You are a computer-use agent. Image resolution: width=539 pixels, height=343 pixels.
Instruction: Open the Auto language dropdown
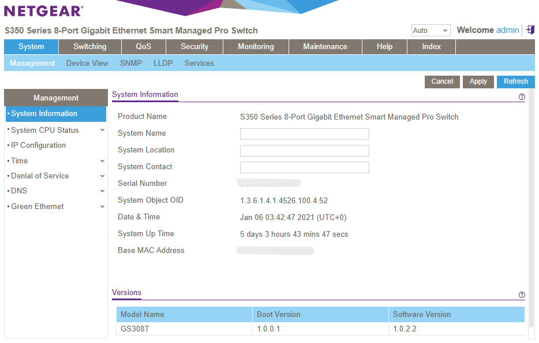[431, 29]
